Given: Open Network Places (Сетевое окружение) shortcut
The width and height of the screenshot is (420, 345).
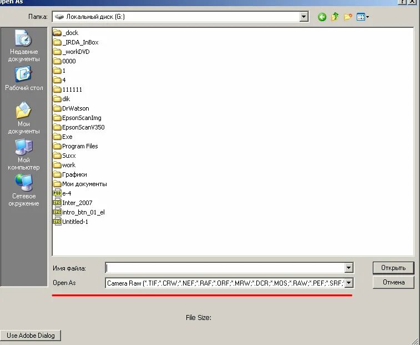Looking at the screenshot, I should click(24, 190).
